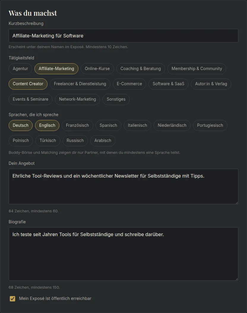Select the Online-Kurse chip
Image resolution: width=247 pixels, height=313 pixels.
pos(97,69)
